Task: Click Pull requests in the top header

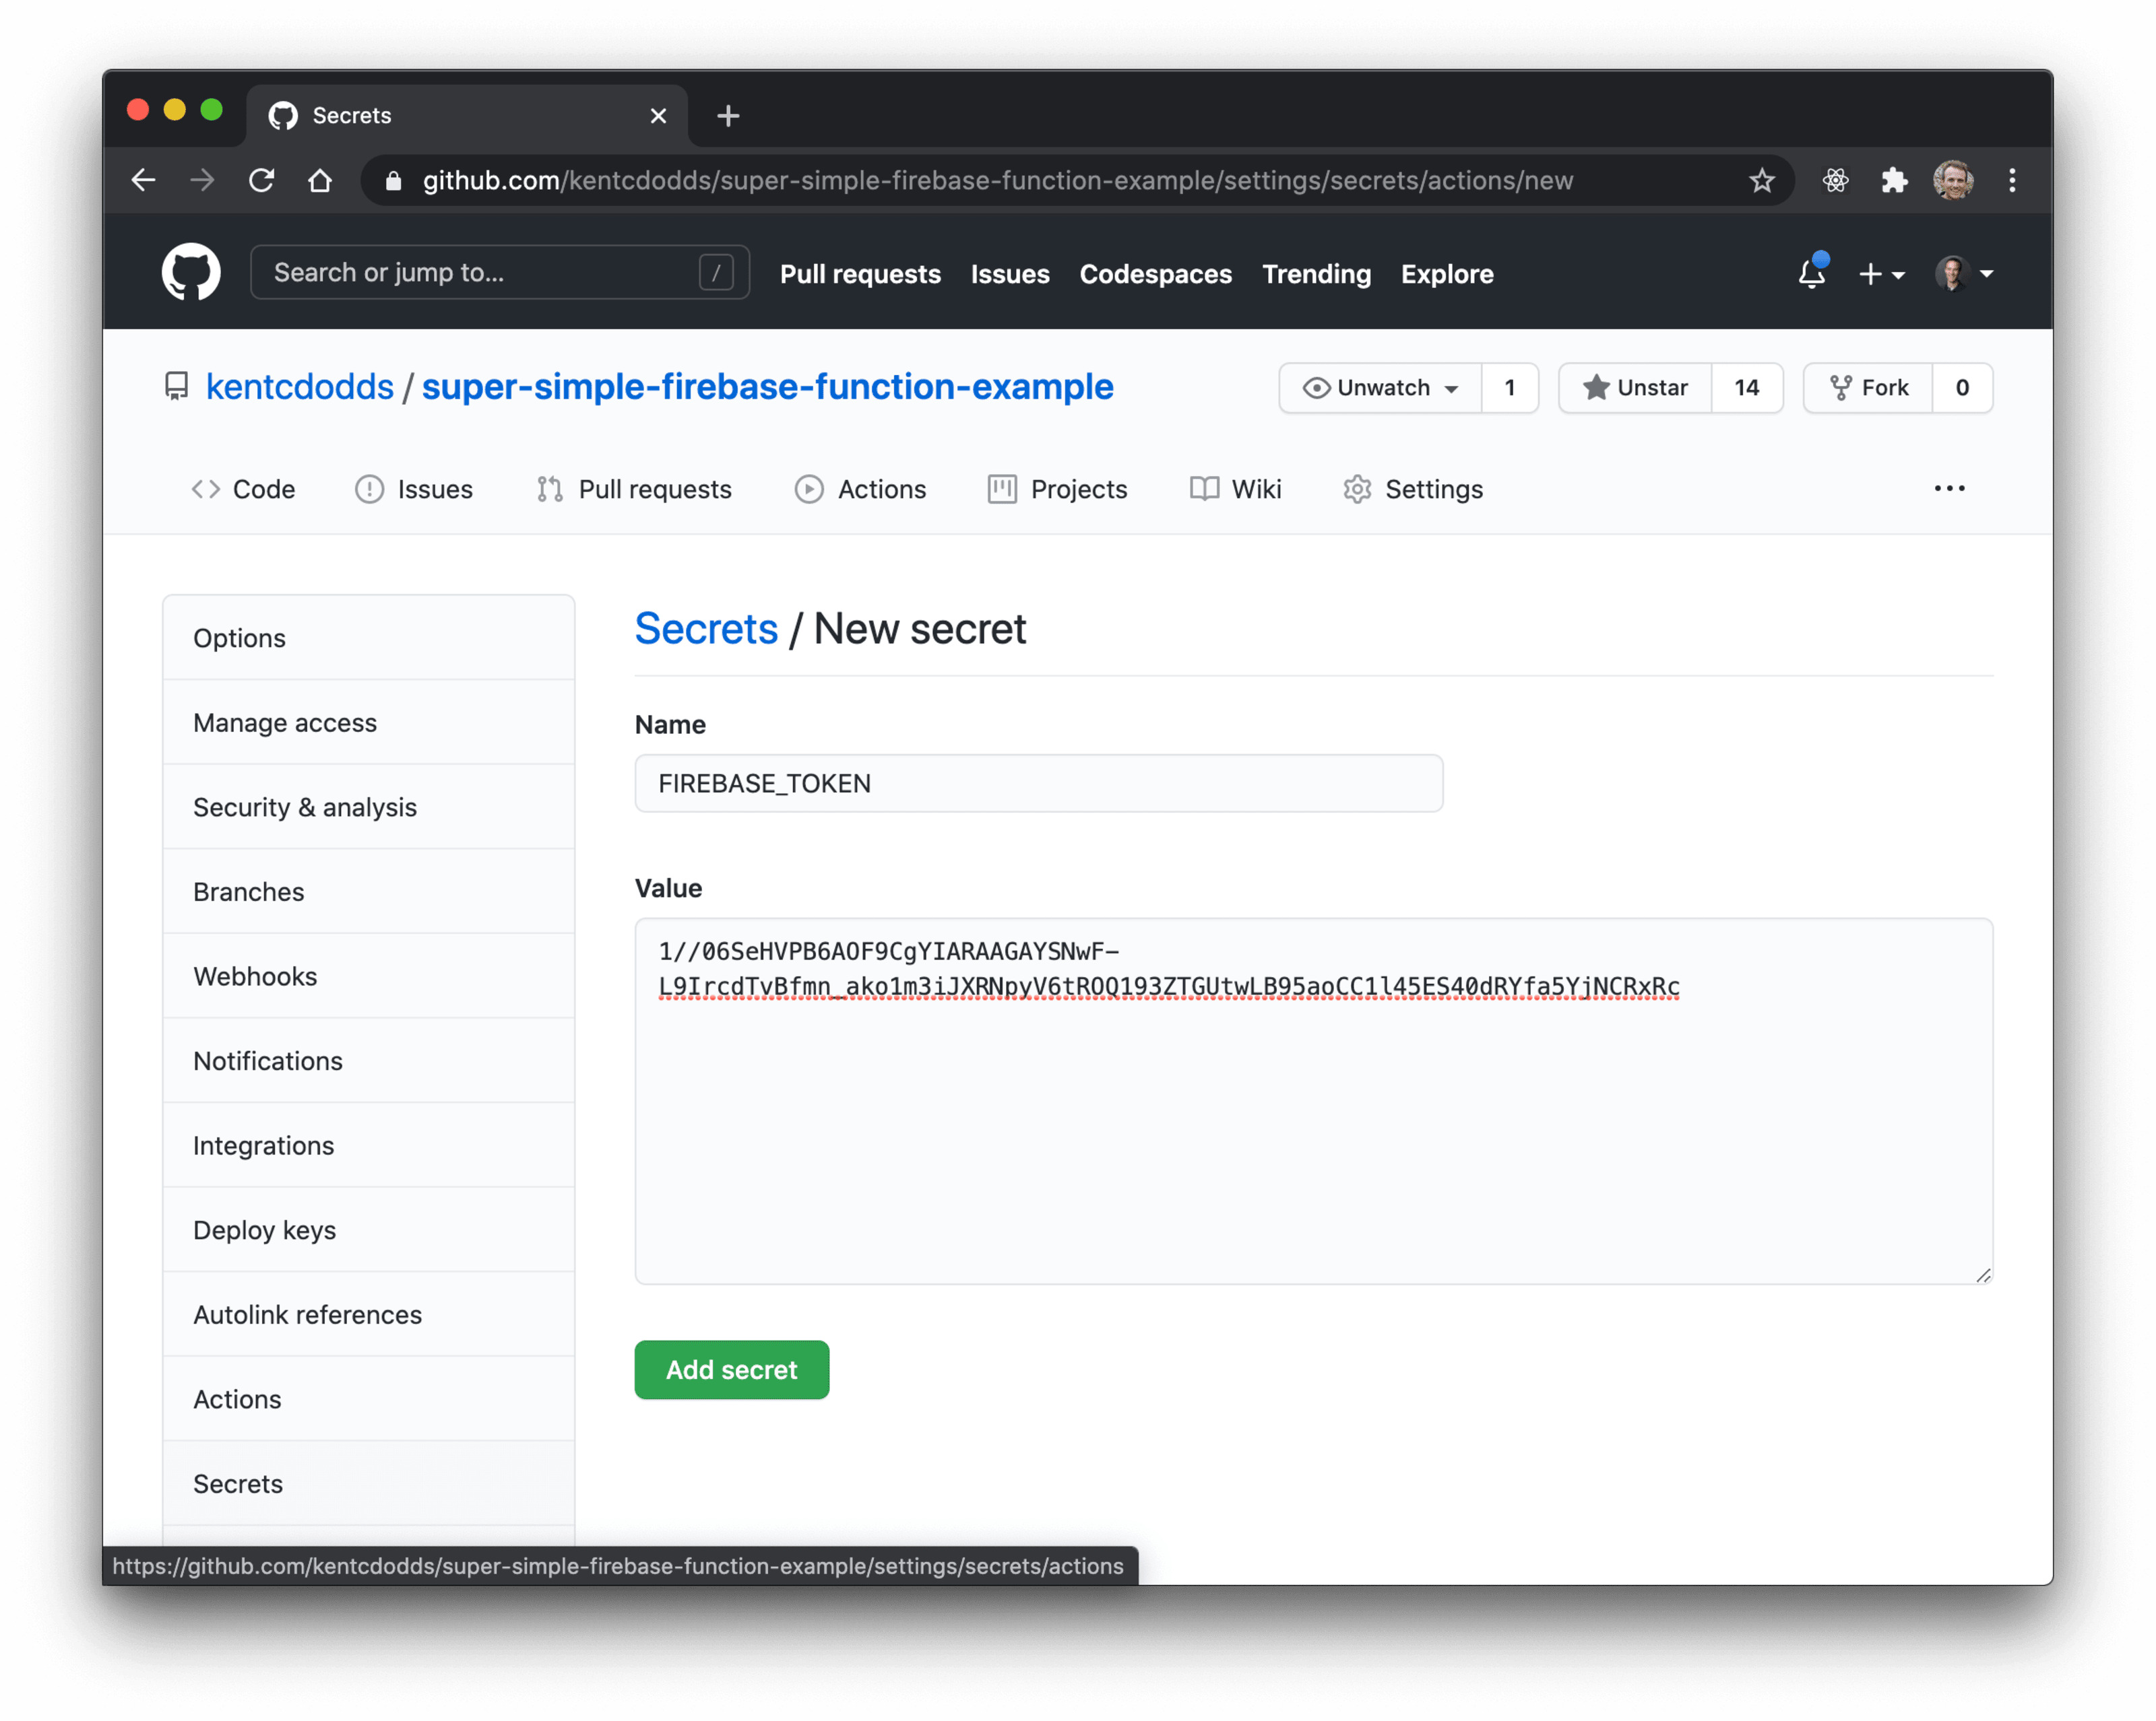Action: coord(860,274)
